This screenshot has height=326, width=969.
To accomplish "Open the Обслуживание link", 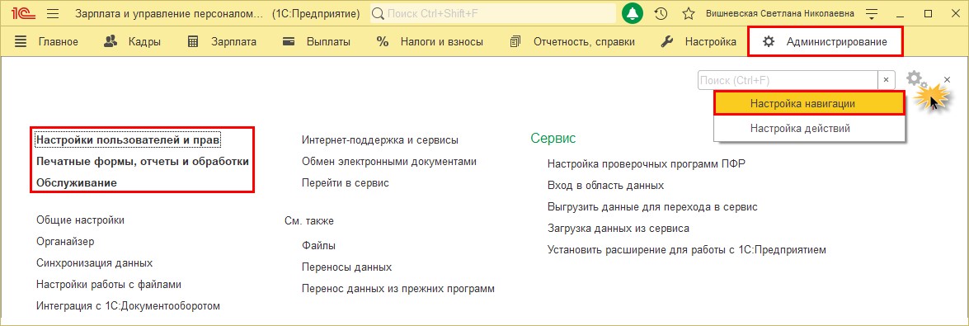I will pos(77,182).
